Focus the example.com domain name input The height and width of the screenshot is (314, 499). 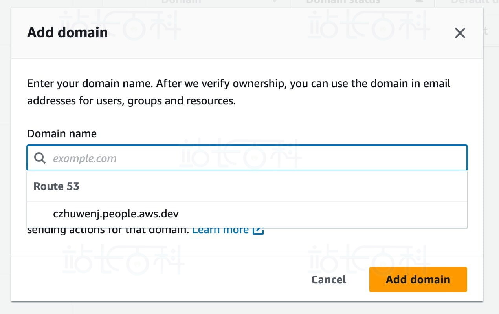255,158
